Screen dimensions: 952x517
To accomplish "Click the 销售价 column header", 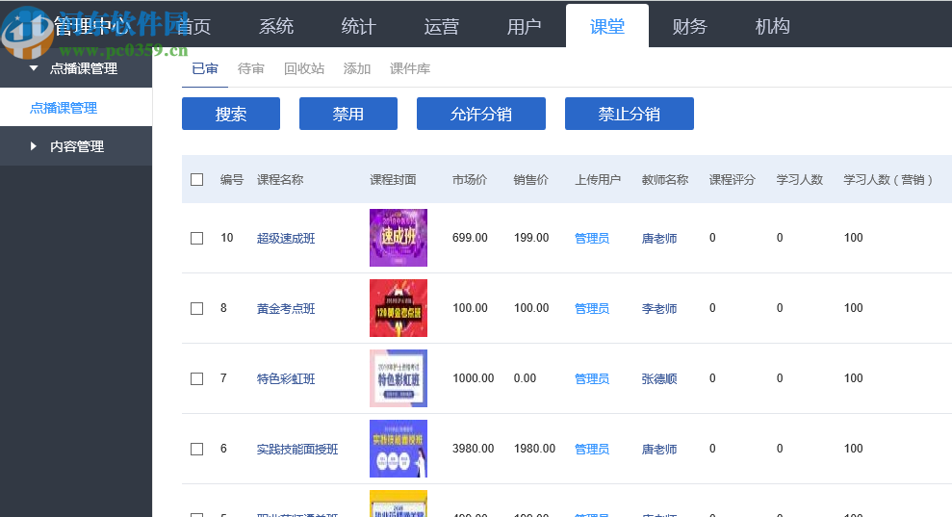I will pyautogui.click(x=530, y=180).
